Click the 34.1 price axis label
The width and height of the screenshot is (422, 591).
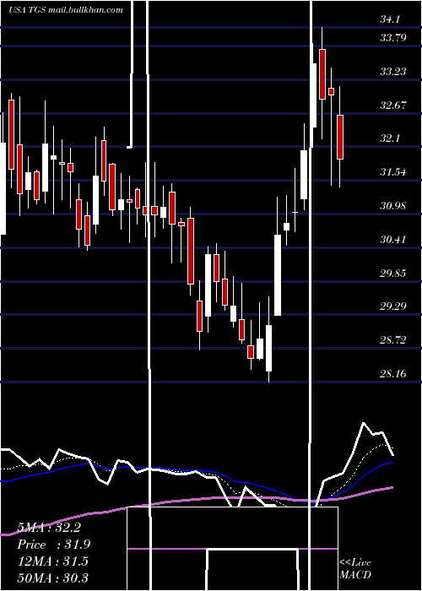click(390, 19)
